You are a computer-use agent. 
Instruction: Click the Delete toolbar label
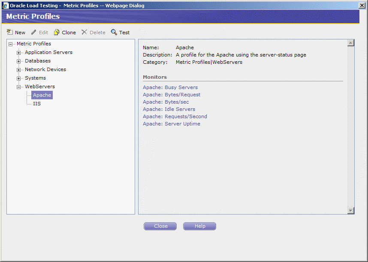[x=97, y=33]
